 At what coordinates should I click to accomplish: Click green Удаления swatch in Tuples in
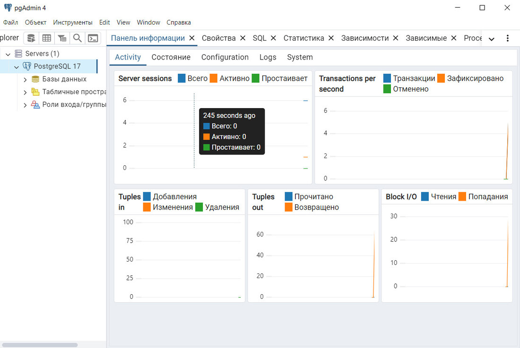coord(199,207)
